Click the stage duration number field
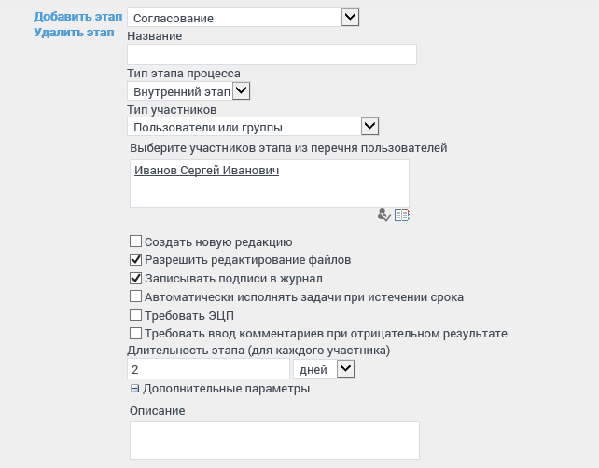 [x=207, y=370]
